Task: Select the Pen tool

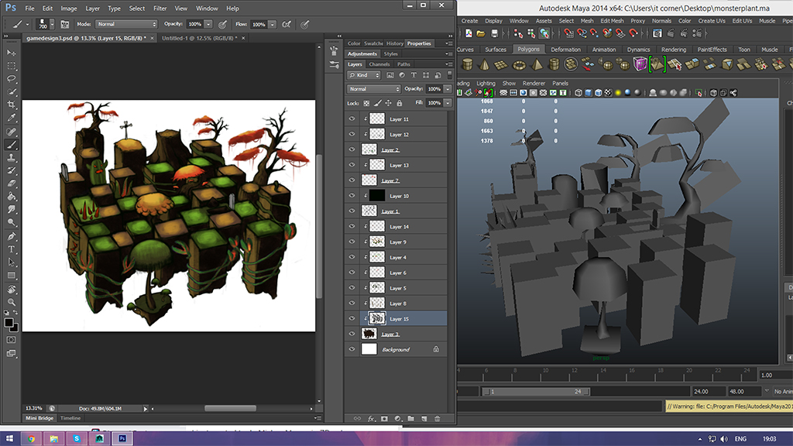Action: point(11,236)
